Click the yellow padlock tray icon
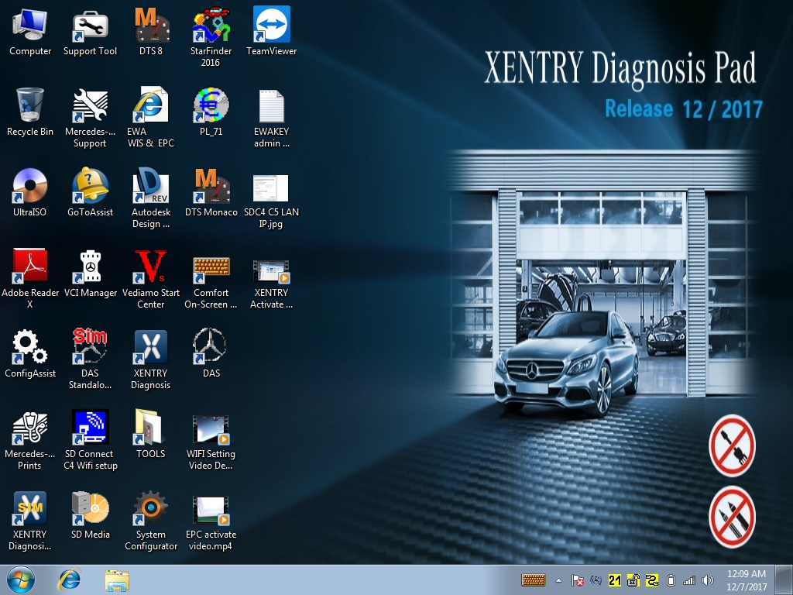Viewport: 793px width, 595px height. [x=633, y=580]
